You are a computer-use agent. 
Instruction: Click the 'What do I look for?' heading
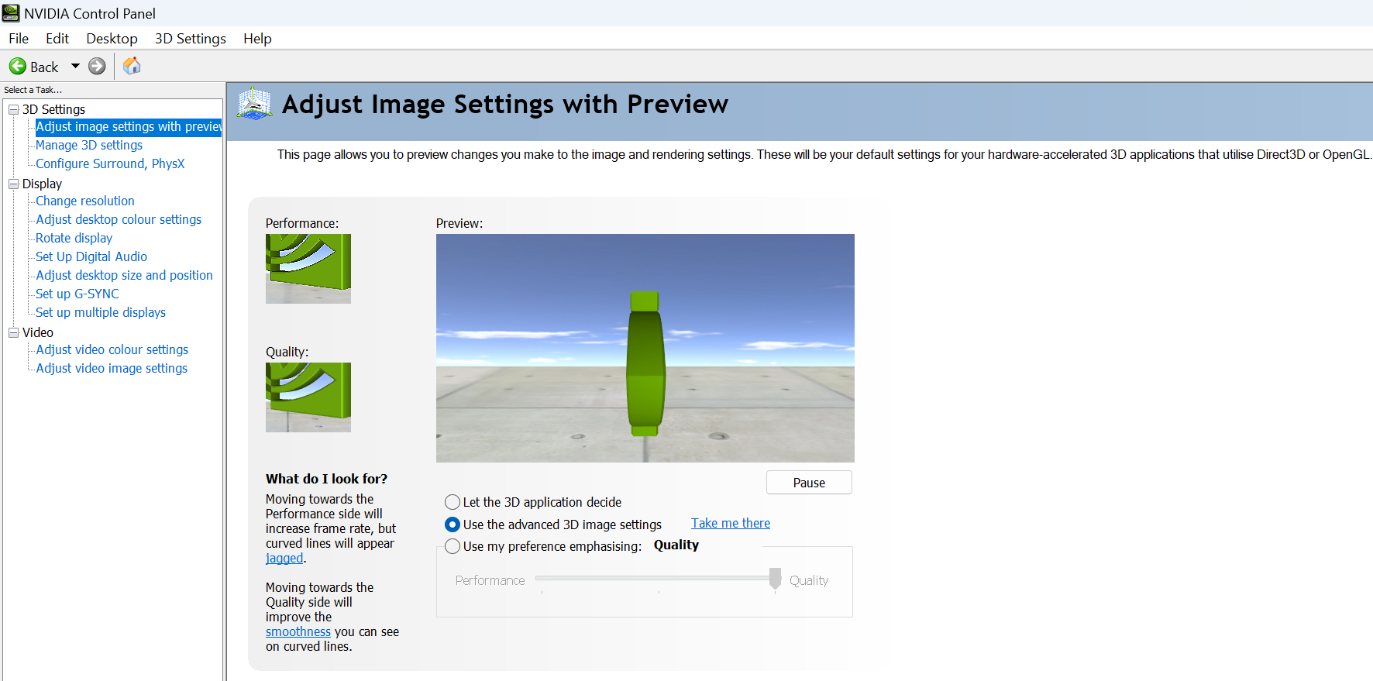(x=326, y=479)
